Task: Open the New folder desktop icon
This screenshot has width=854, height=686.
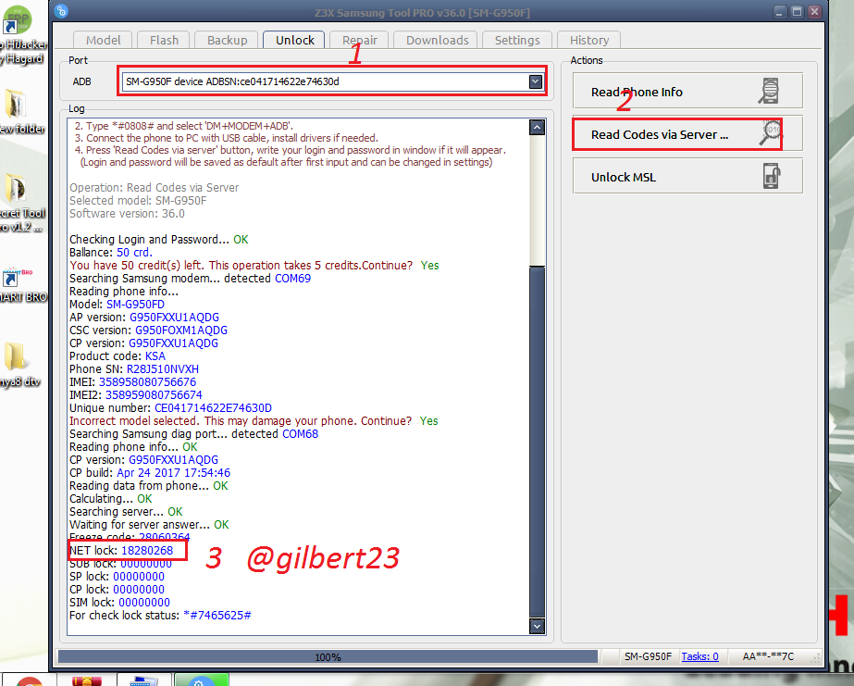Action: click(19, 112)
